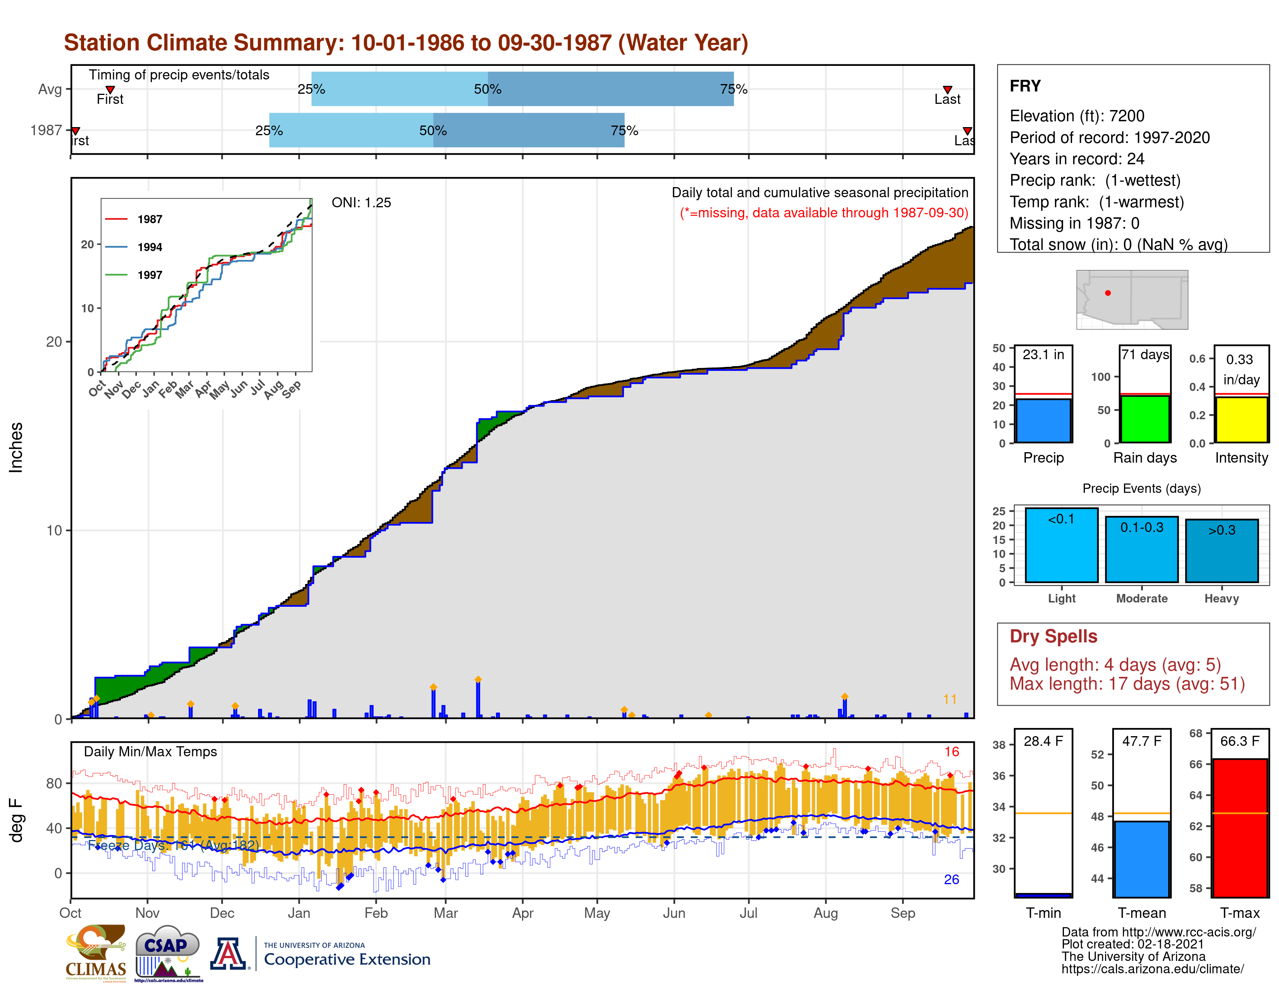Click the blue T-mean bar
1279x988 pixels.
pyautogui.click(x=1141, y=859)
